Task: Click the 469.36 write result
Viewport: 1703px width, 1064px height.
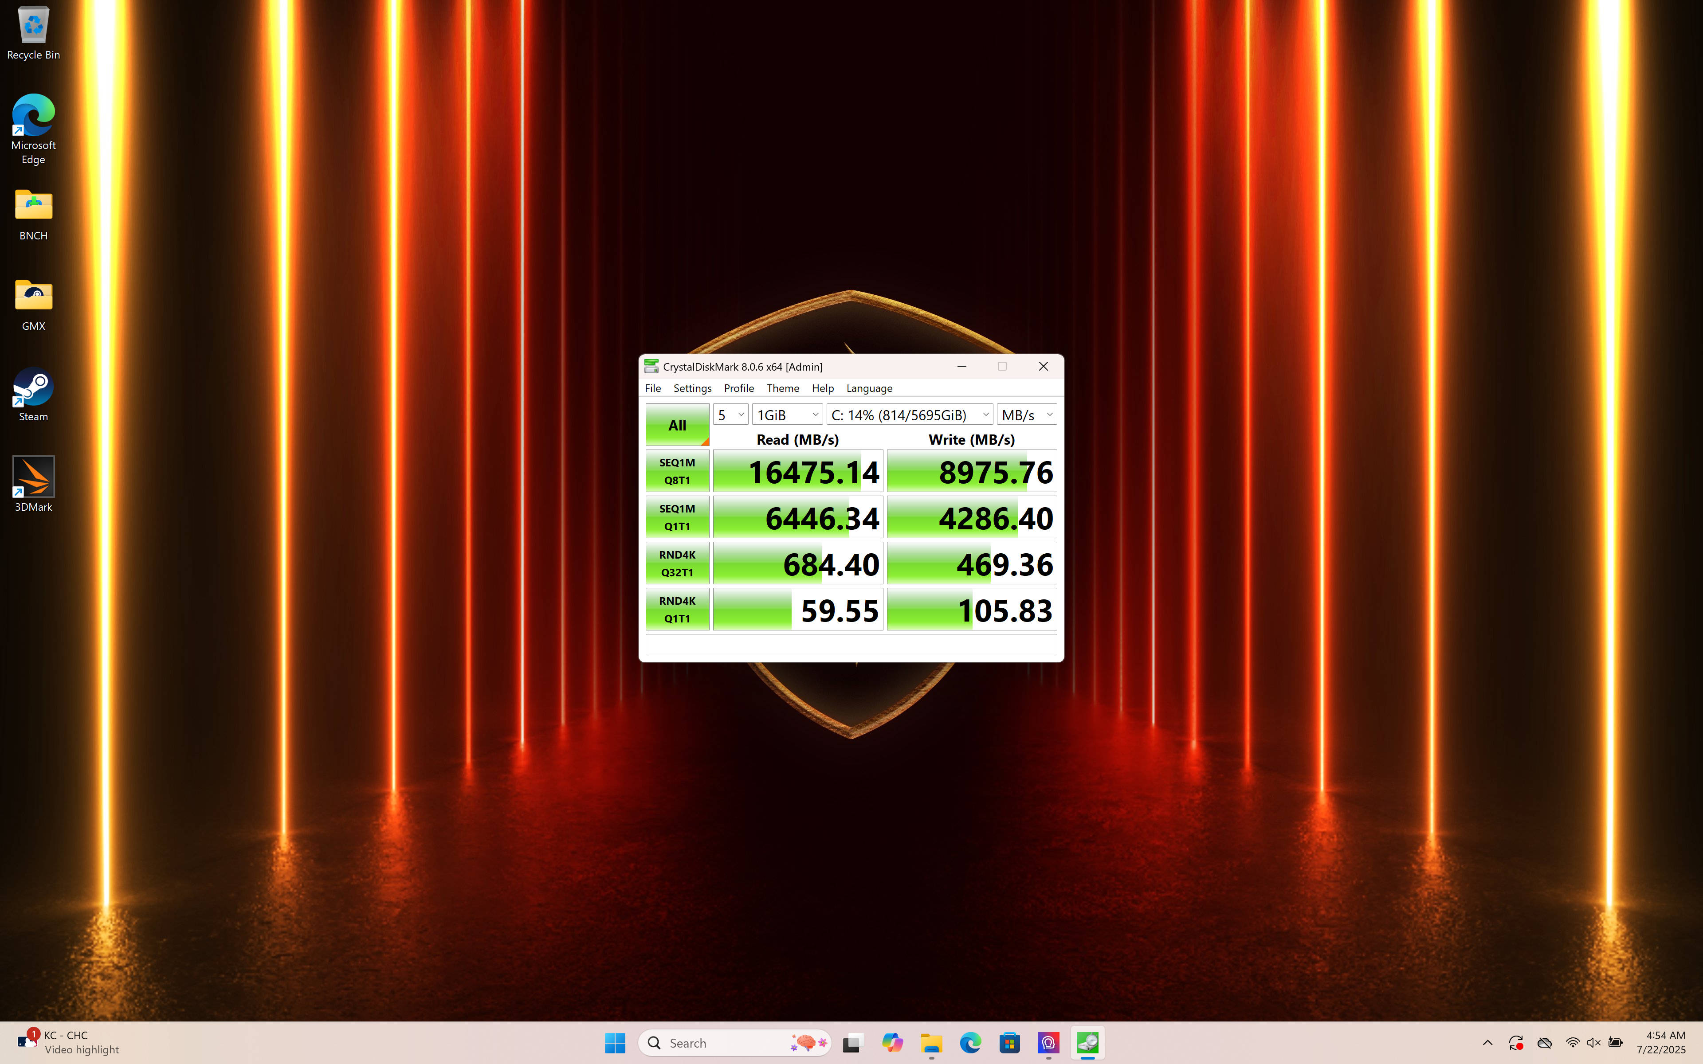Action: [972, 563]
